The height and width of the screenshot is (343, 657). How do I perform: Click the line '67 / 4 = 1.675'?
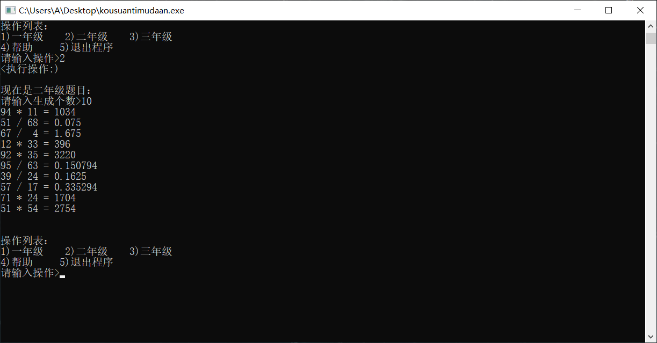pos(41,134)
